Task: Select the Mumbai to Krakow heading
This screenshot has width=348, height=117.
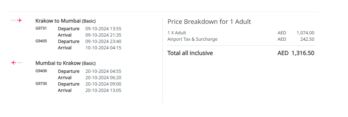Action: click(65, 63)
